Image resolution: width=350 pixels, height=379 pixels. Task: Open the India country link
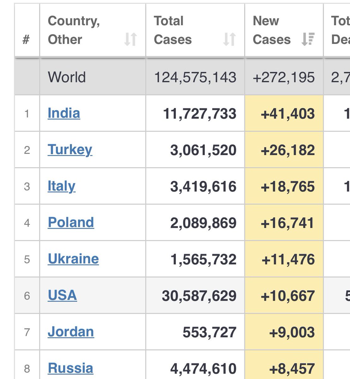click(64, 113)
